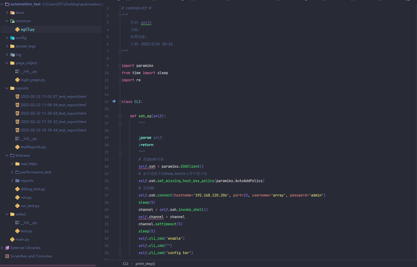The image size is (417, 267).
Task: Click CLI in the breadcrumb bar
Action: click(x=125, y=264)
